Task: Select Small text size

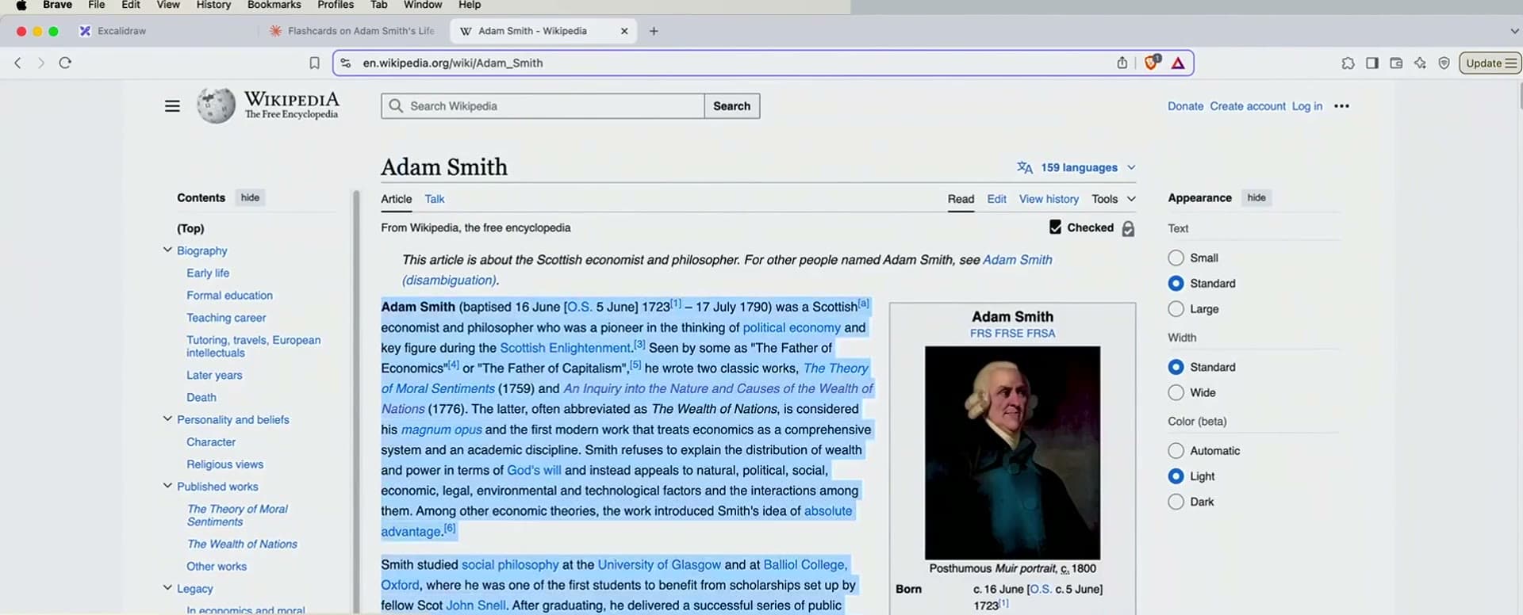Action: click(1176, 258)
